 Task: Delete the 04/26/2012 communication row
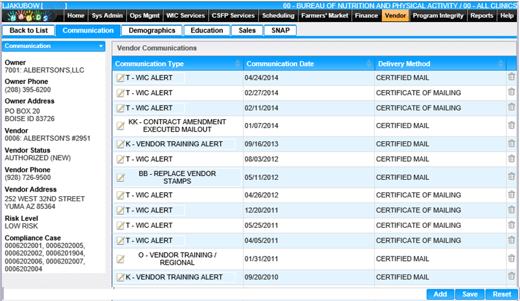click(x=512, y=194)
